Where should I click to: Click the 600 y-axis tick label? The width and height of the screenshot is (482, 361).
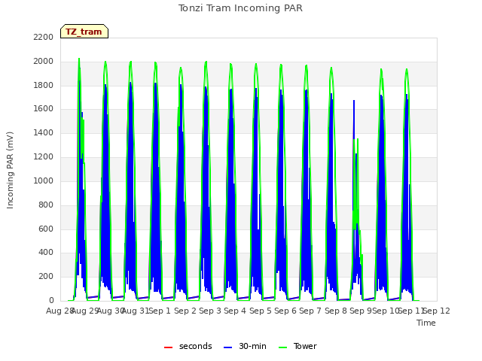[46, 229]
